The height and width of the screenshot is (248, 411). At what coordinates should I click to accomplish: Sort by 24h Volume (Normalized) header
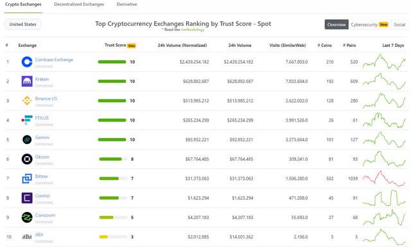point(182,46)
